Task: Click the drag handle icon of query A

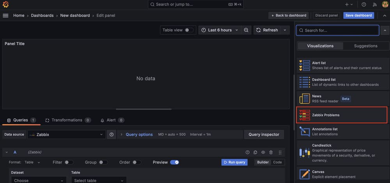Action: [280, 153]
